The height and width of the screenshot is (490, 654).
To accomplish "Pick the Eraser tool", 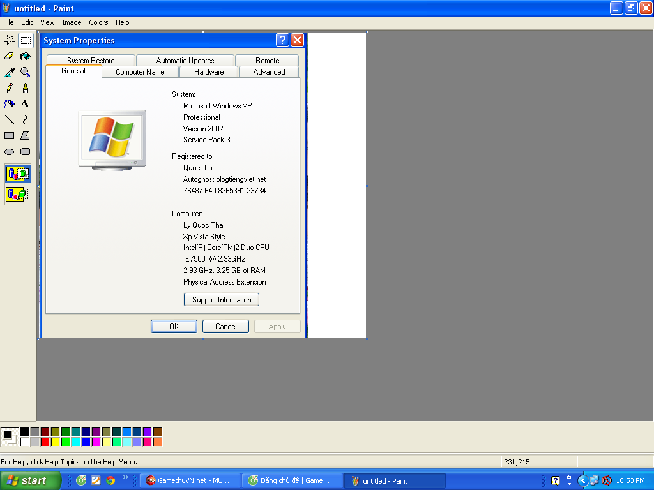I will 10,56.
